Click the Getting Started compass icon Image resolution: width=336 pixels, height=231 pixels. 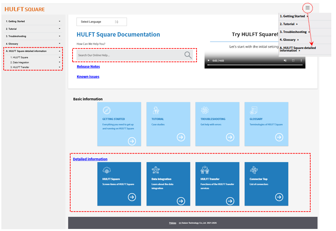[x=107, y=110]
